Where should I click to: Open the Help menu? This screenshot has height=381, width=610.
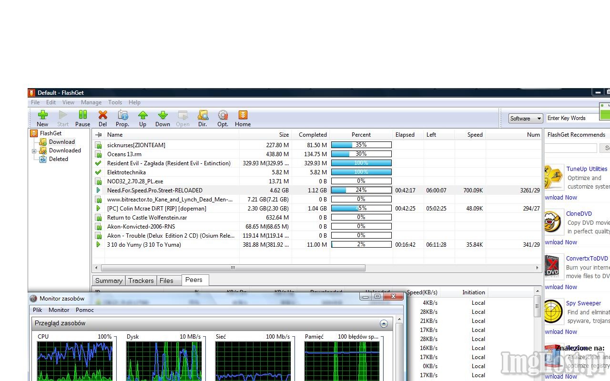pyautogui.click(x=134, y=102)
